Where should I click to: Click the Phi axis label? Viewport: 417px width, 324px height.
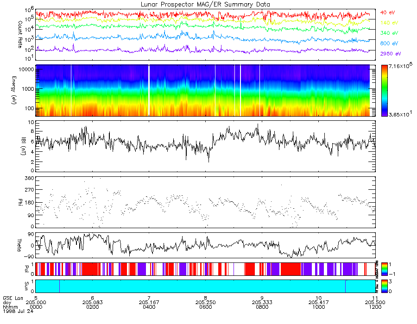coord(20,202)
